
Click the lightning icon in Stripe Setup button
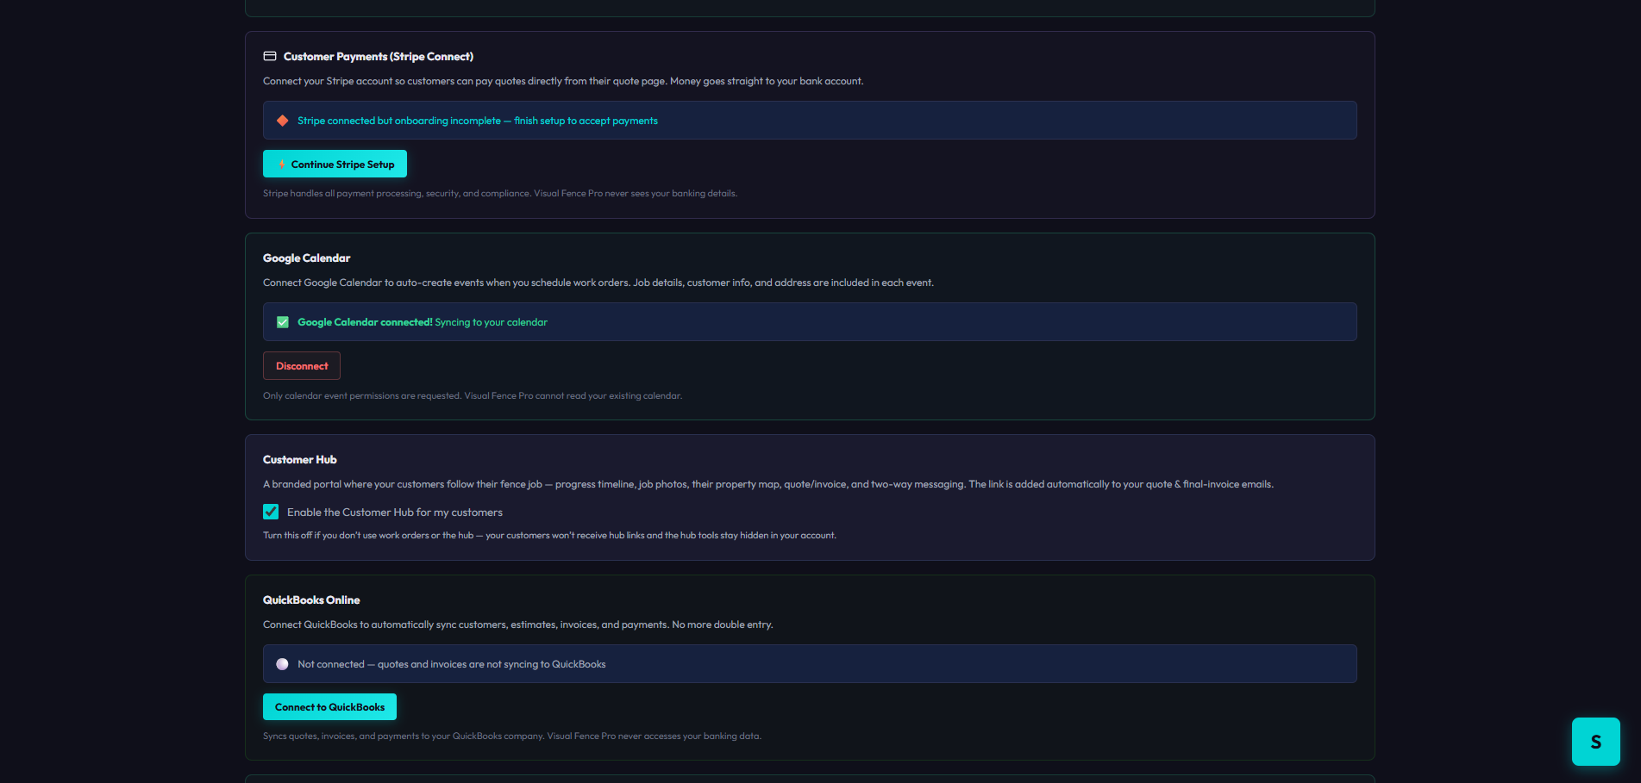[x=282, y=165]
